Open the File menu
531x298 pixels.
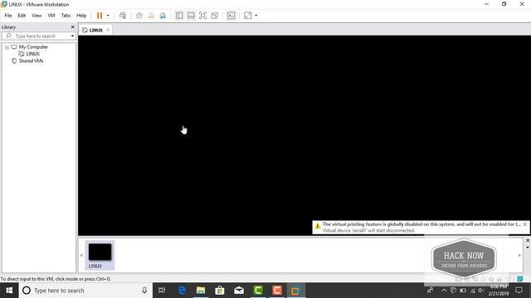tap(8, 16)
